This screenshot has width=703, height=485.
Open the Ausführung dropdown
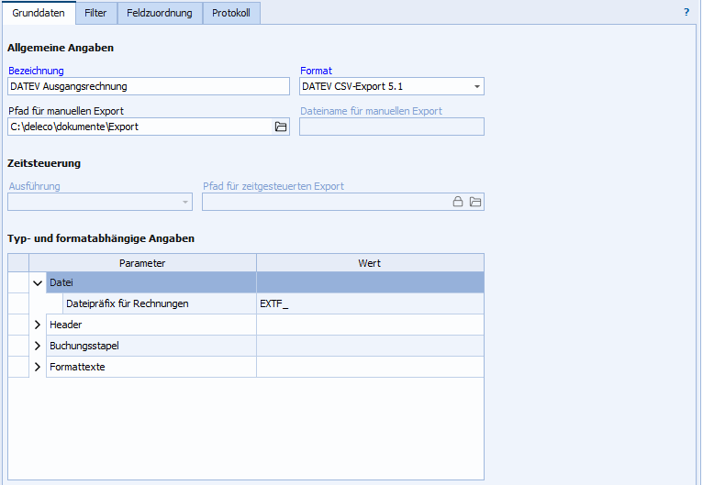click(184, 202)
